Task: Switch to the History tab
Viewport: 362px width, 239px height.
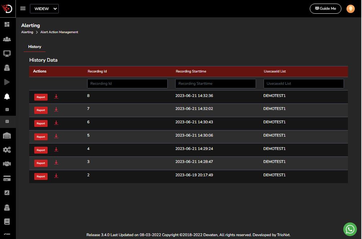Action: point(35,47)
